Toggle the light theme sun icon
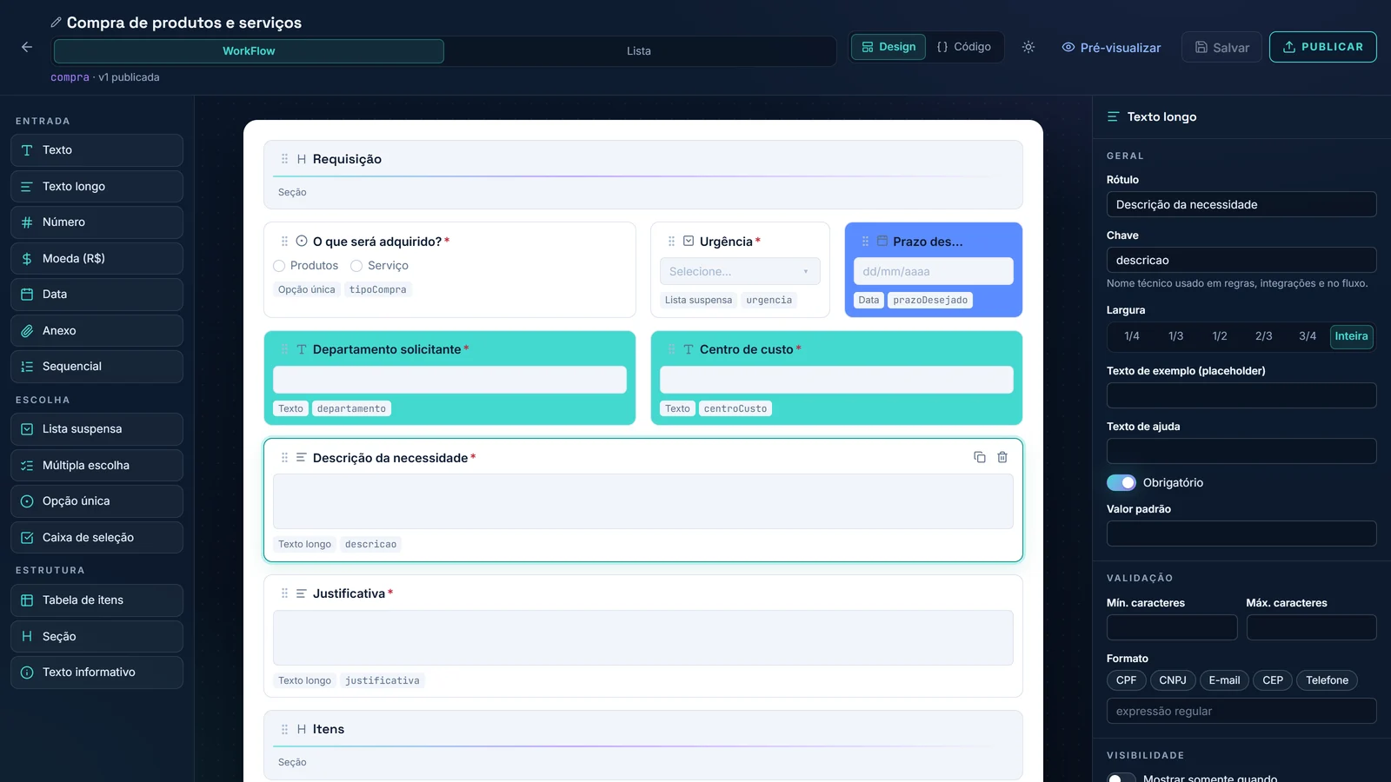 (x=1028, y=47)
